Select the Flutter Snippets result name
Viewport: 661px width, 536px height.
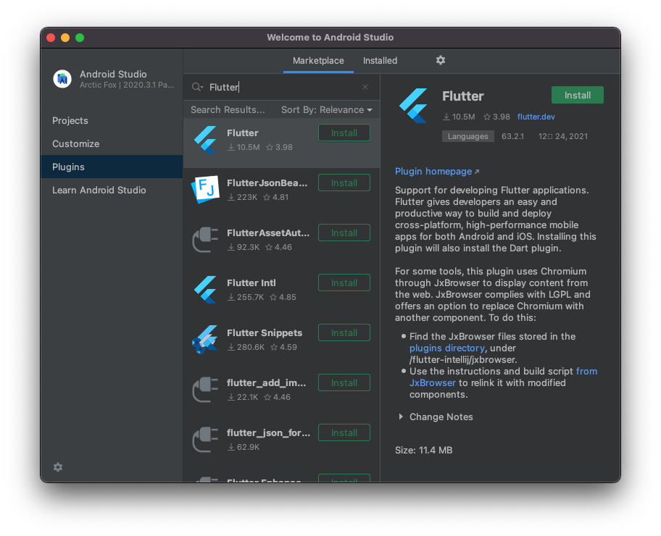point(265,333)
